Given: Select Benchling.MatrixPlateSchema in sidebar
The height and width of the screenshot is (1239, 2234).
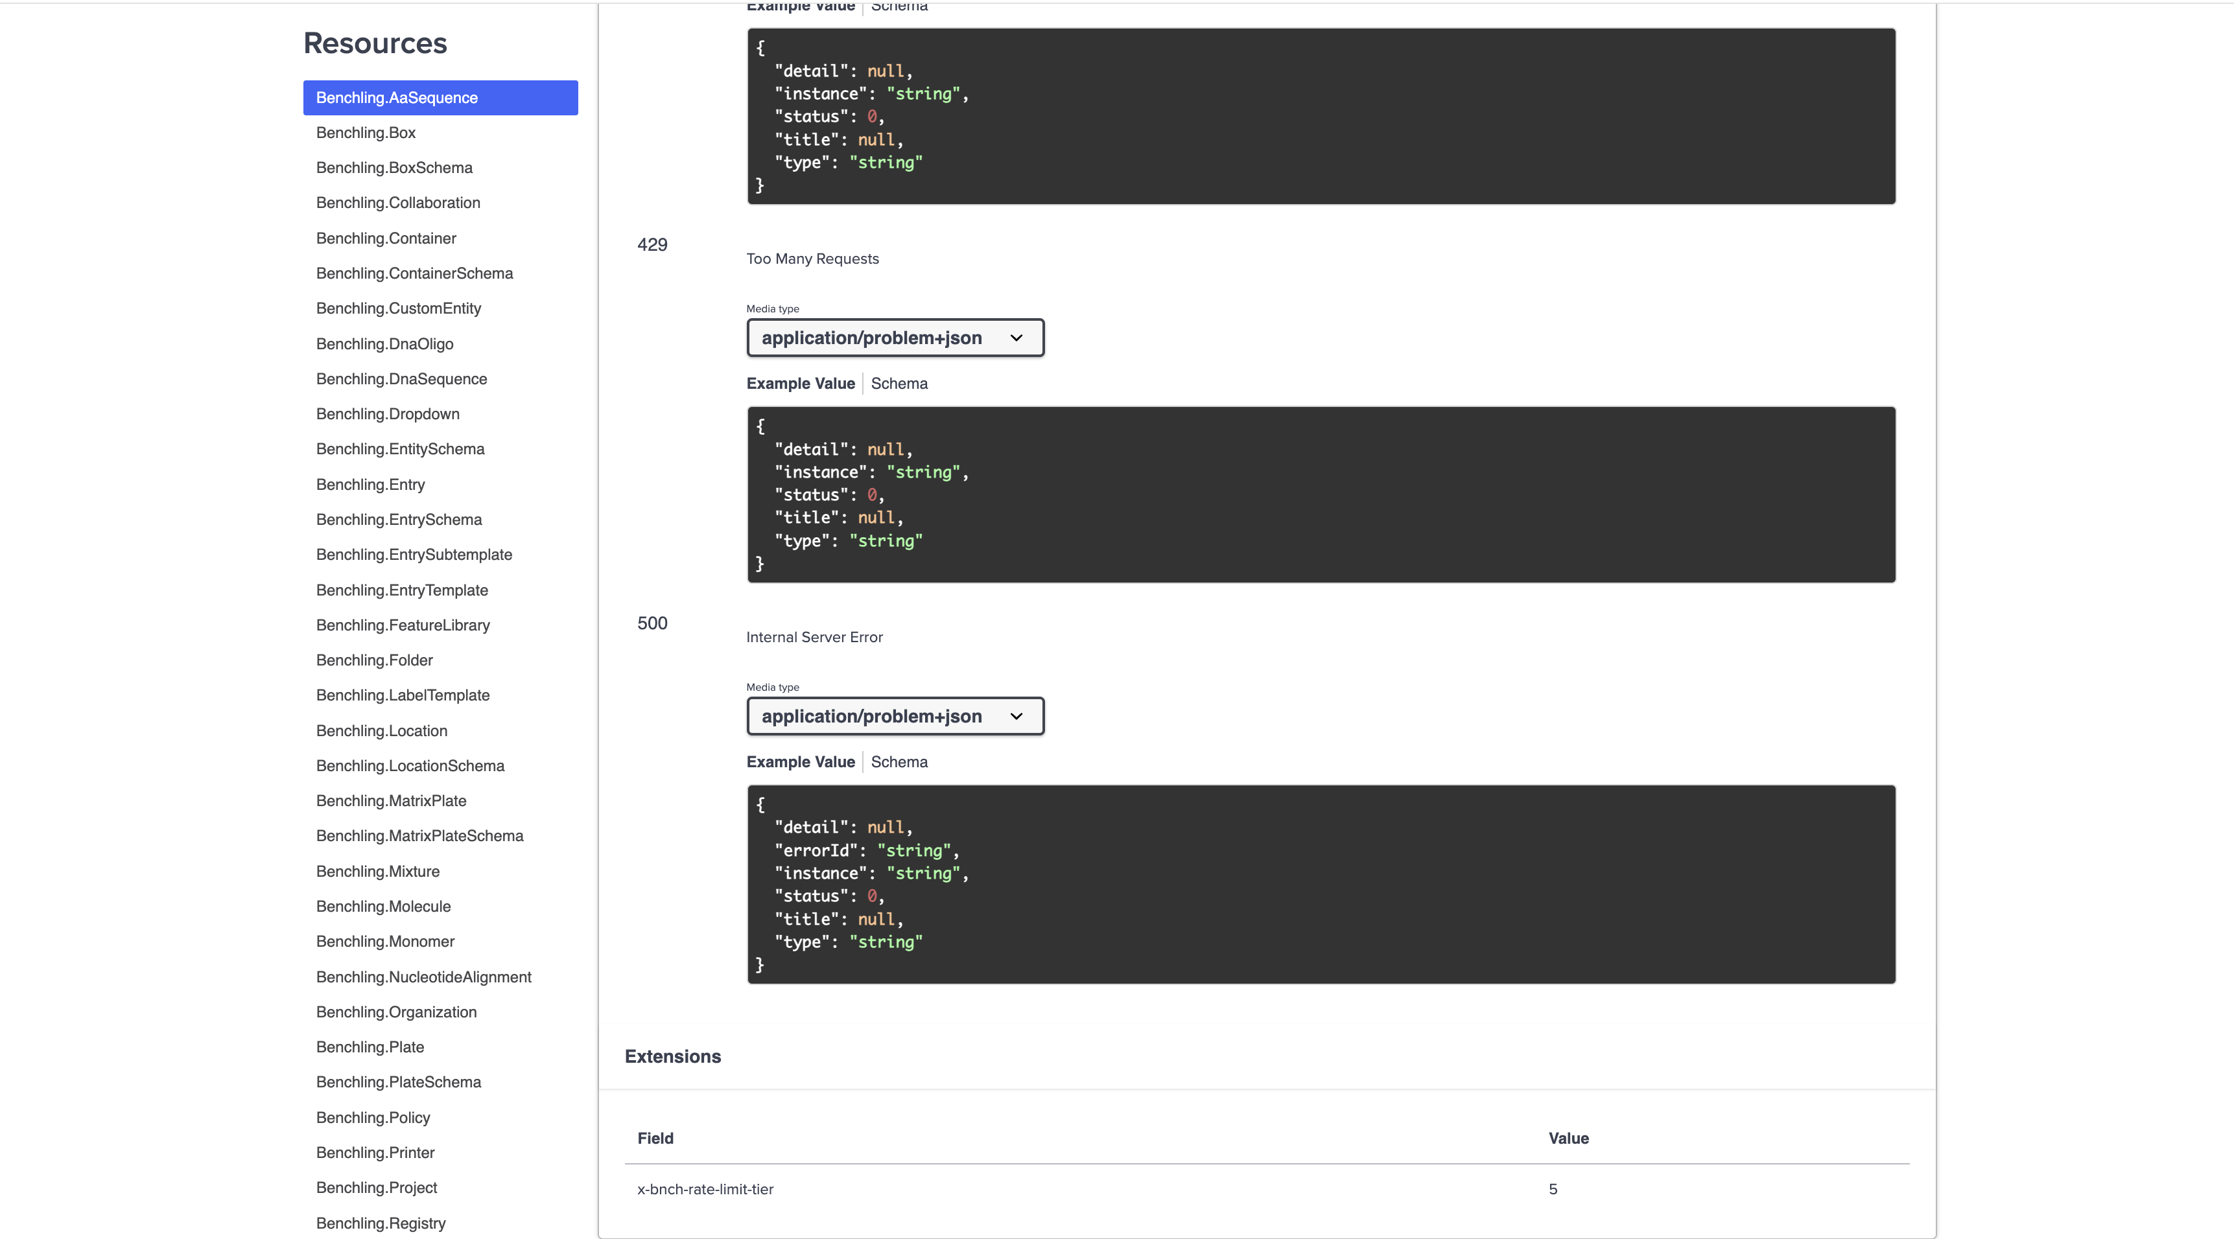Looking at the screenshot, I should [419, 836].
